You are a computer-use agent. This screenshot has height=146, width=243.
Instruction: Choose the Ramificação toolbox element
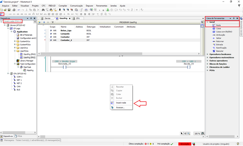[221, 48]
